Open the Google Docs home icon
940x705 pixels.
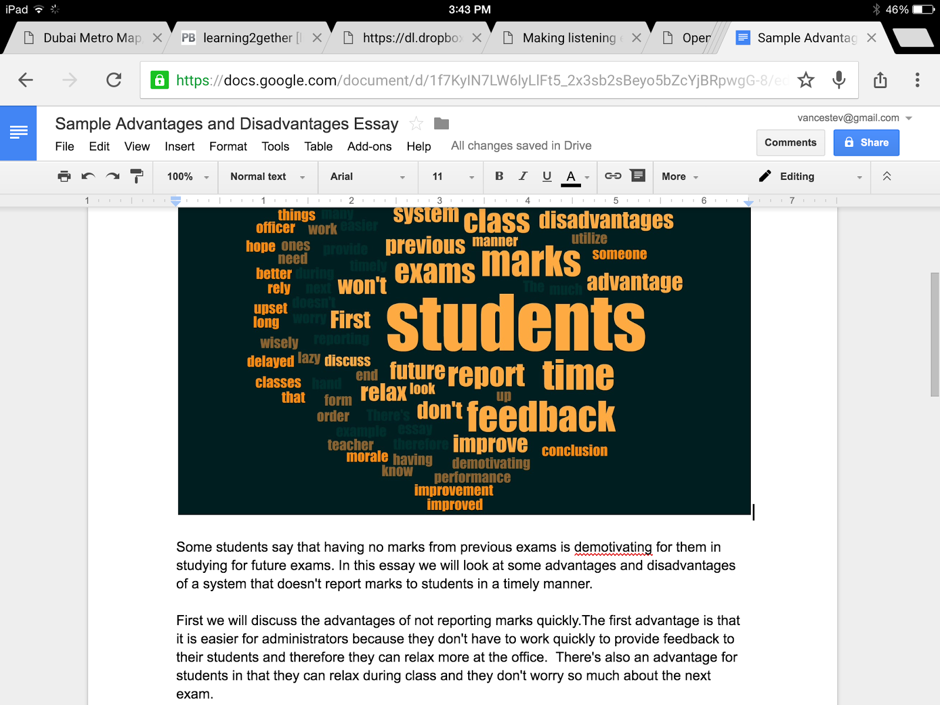point(18,133)
